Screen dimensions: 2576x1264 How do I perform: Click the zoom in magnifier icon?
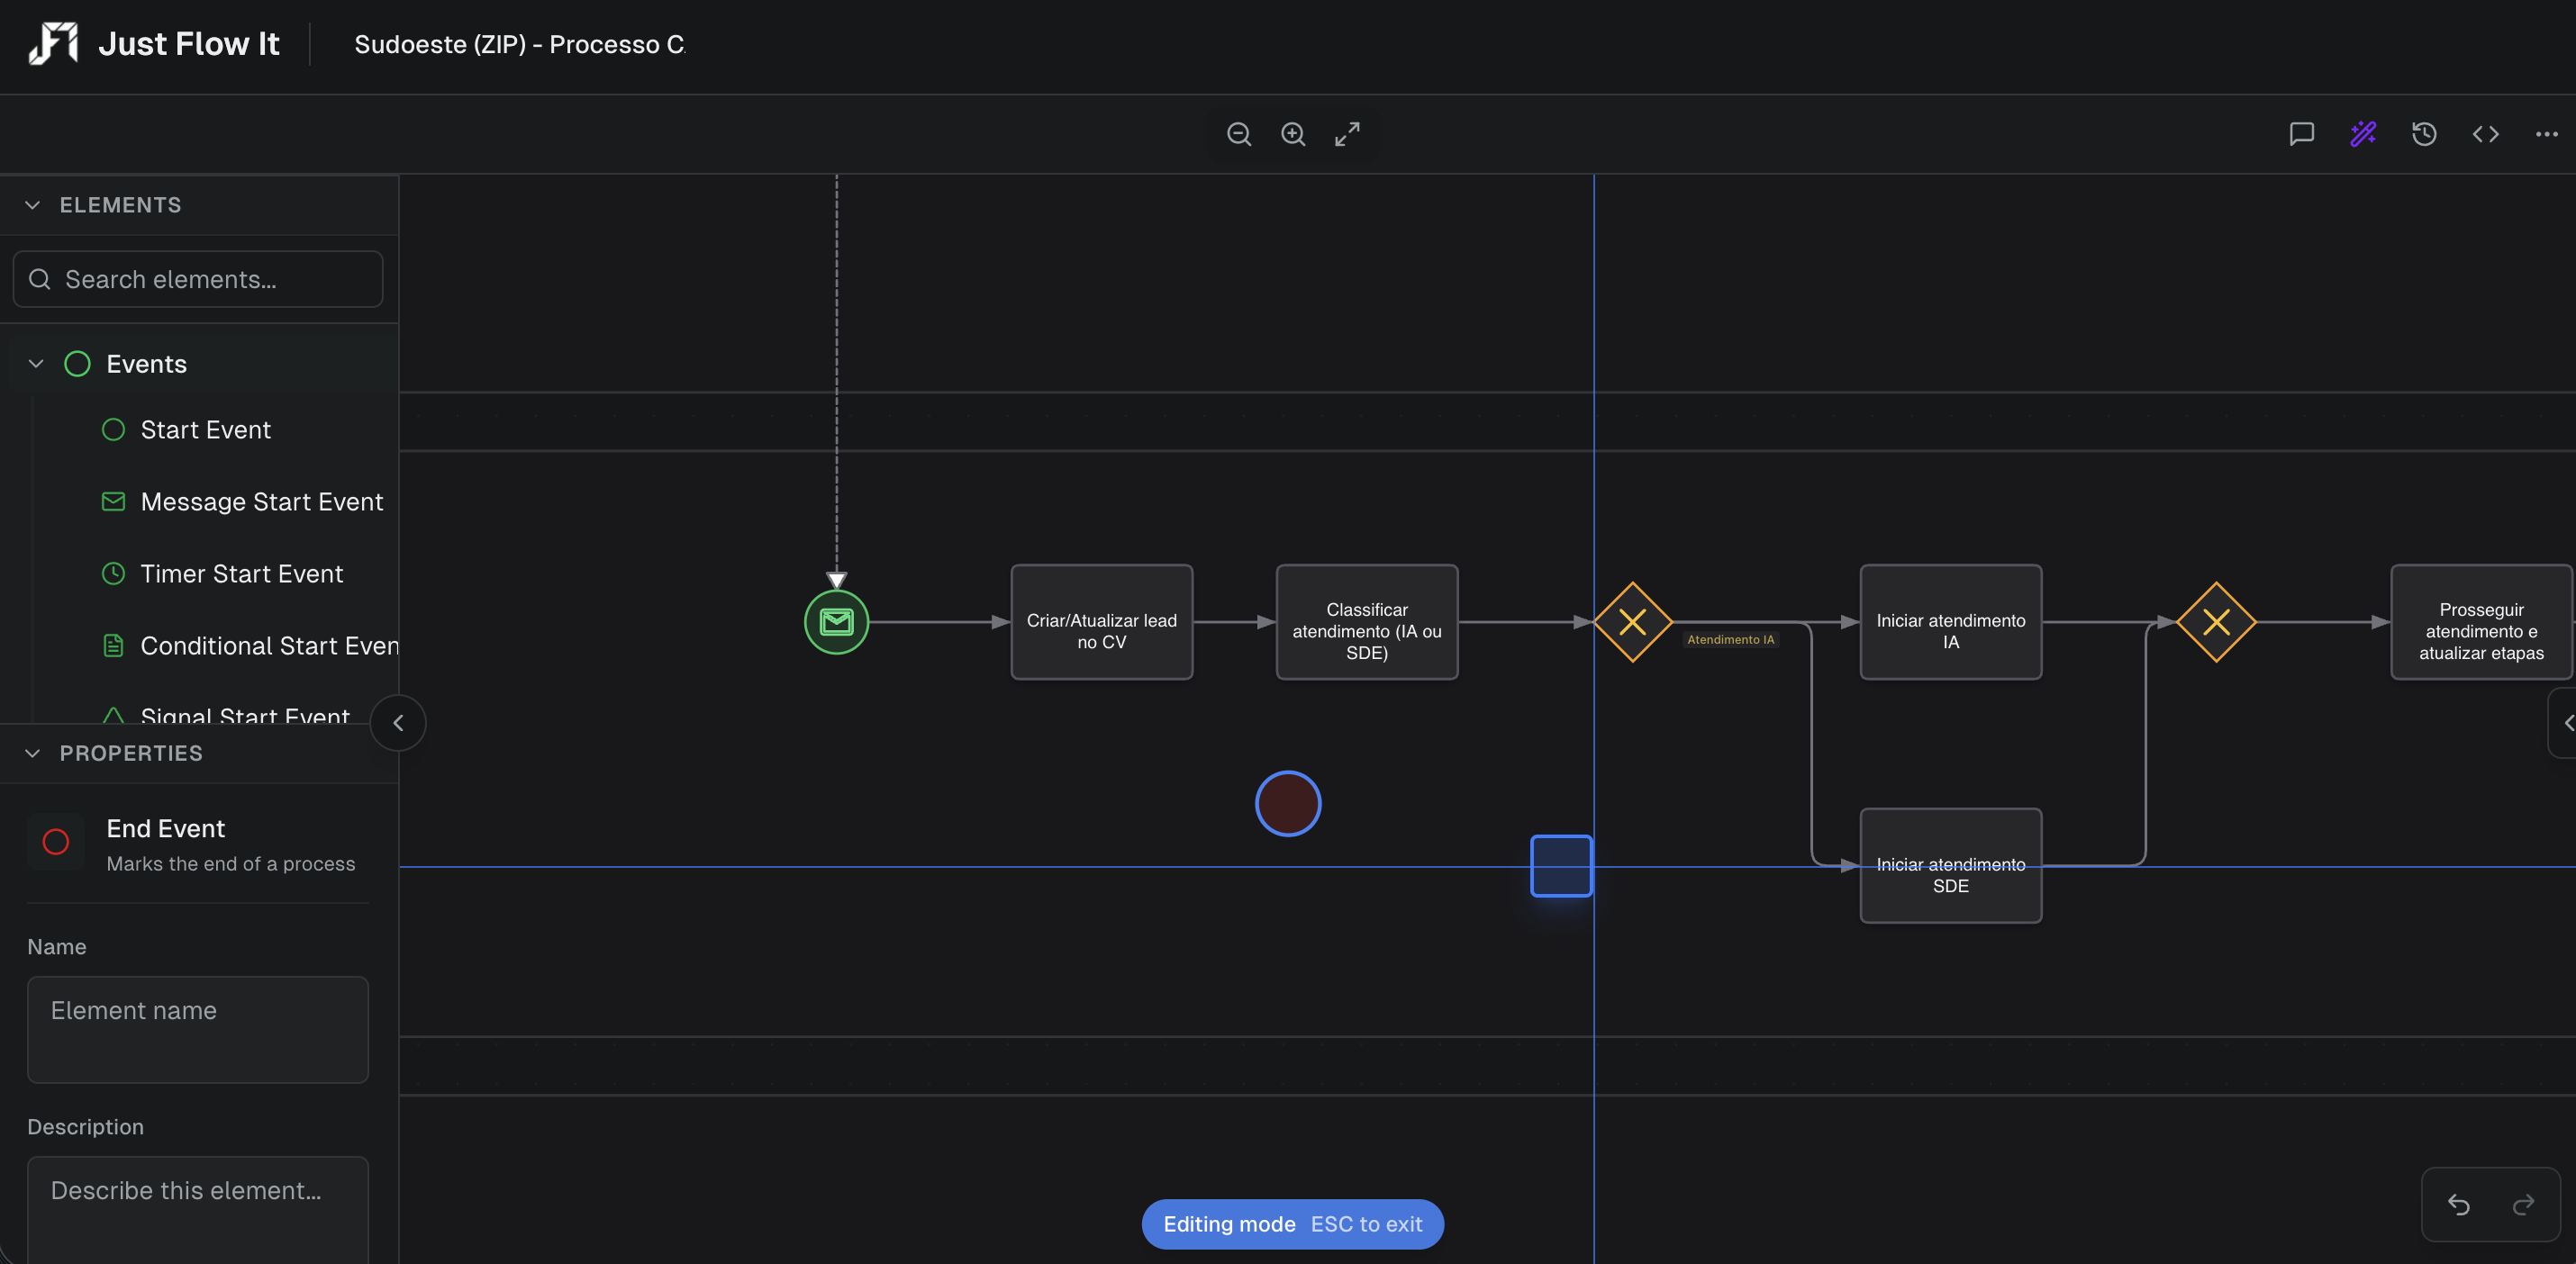[x=1292, y=134]
